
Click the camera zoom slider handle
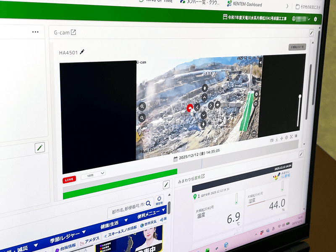(299, 96)
